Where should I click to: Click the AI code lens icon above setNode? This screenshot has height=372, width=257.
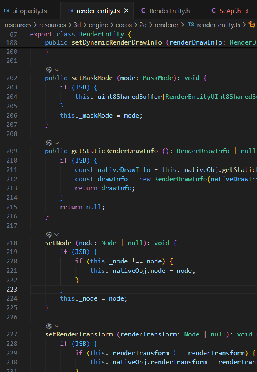click(x=49, y=235)
